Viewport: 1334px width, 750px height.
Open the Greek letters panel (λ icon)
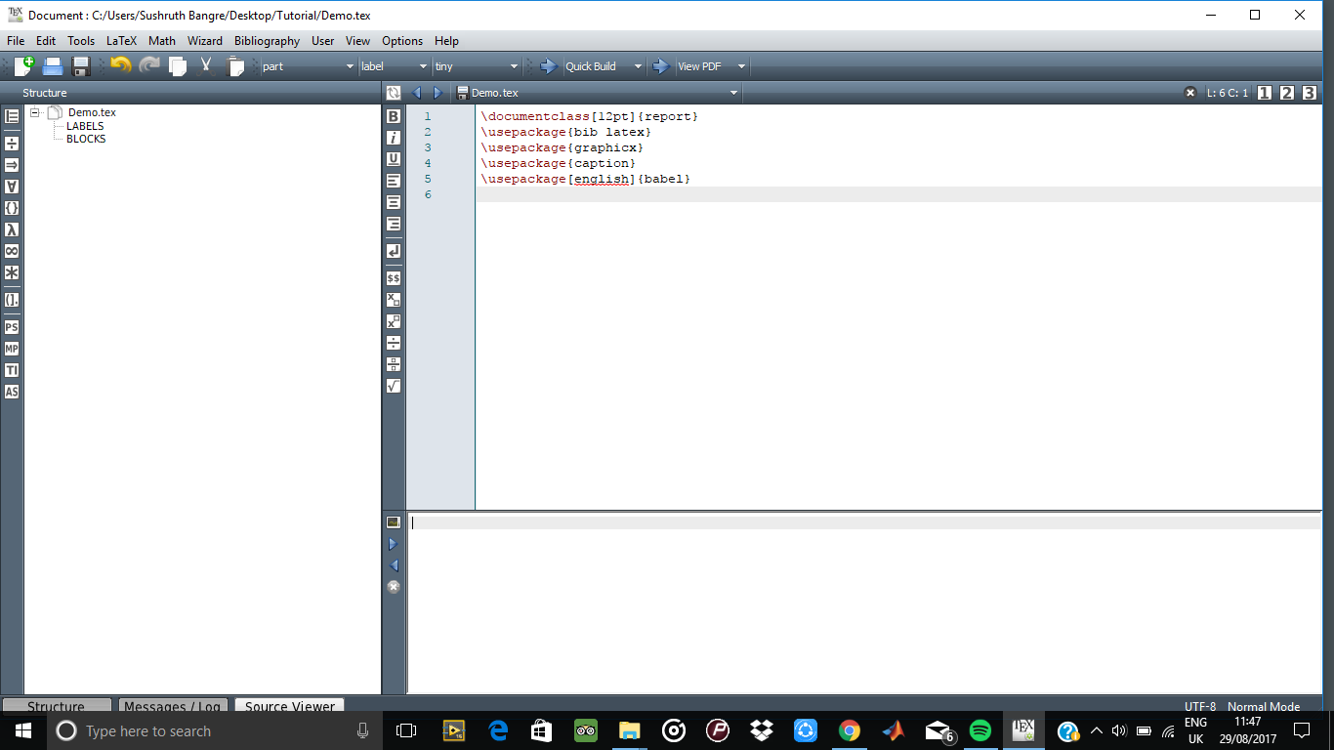12,229
